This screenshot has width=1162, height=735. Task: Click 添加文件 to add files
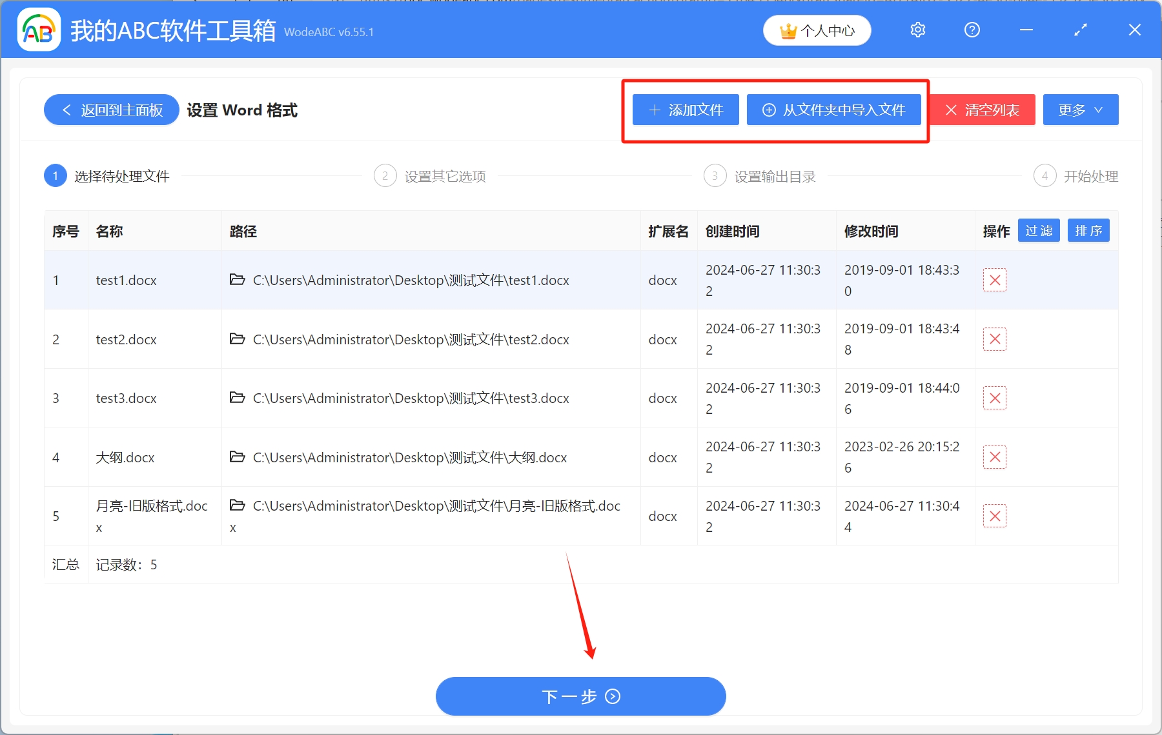coord(686,110)
